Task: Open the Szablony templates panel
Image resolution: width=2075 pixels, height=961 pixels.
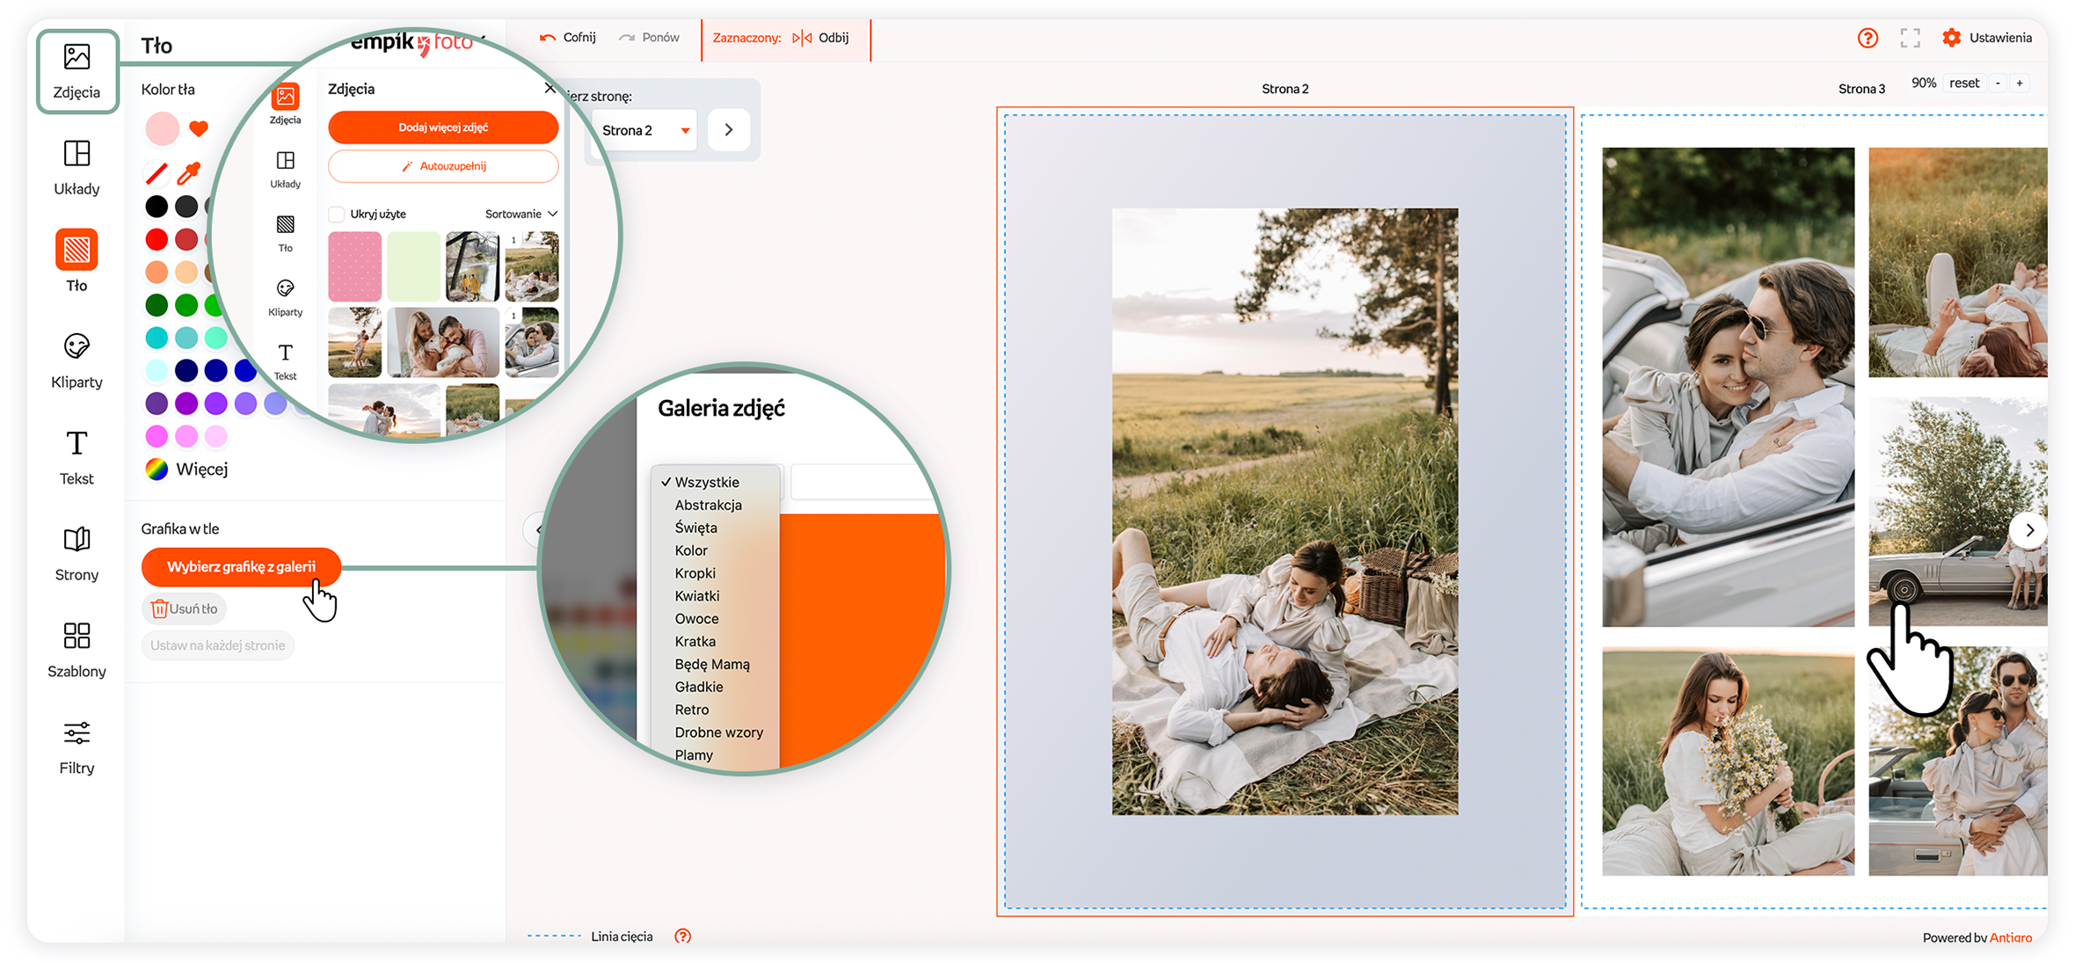Action: [x=76, y=651]
